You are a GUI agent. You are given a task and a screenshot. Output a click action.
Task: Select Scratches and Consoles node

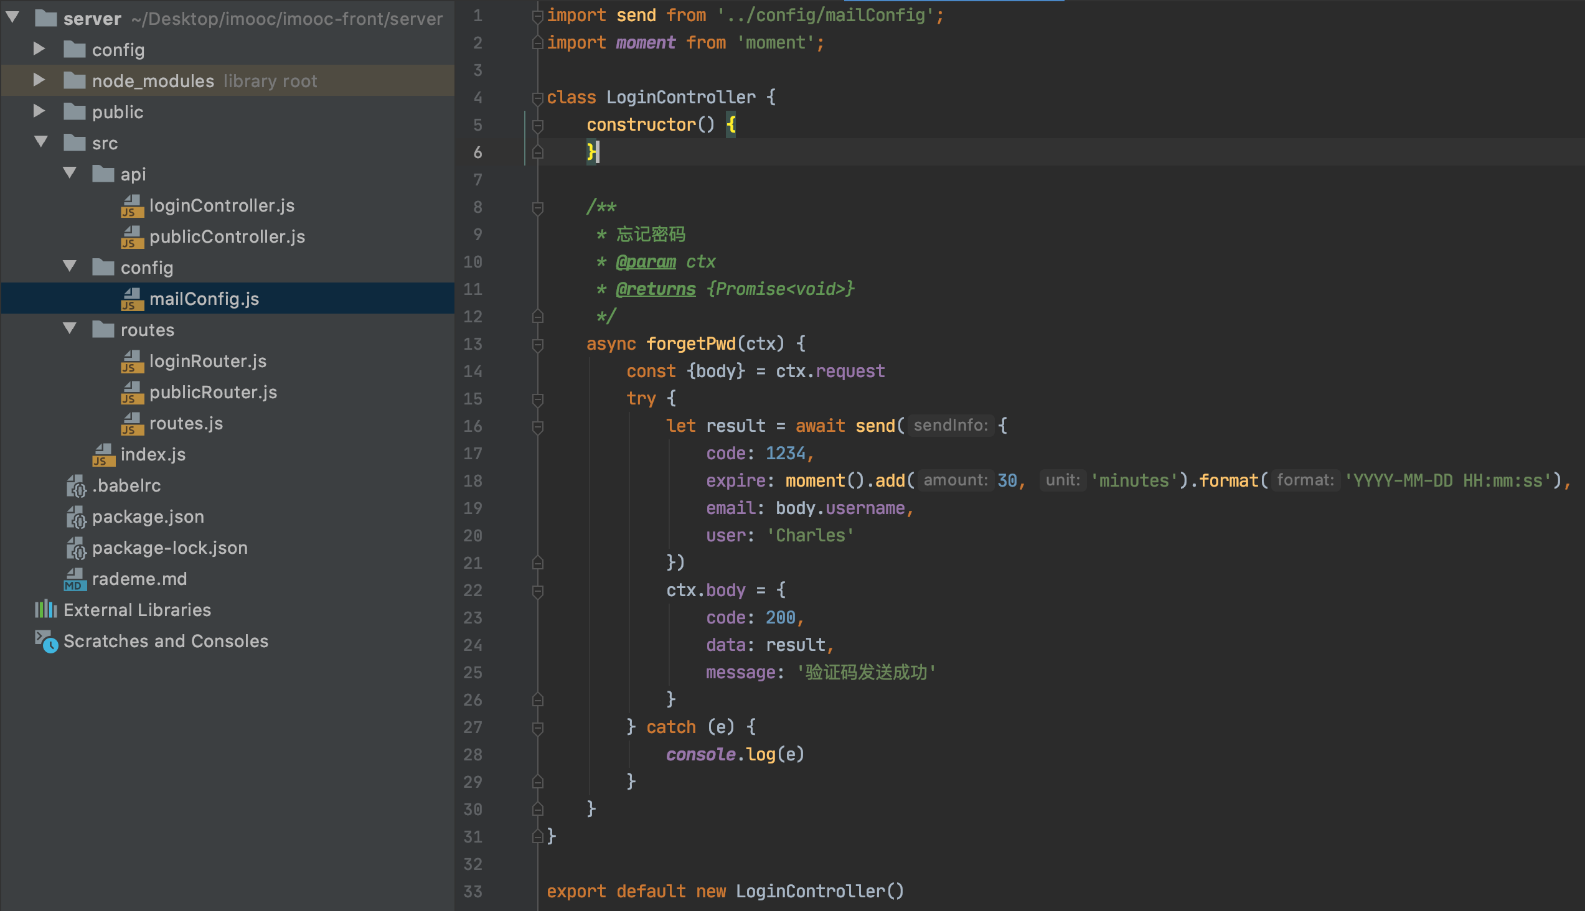coord(166,642)
